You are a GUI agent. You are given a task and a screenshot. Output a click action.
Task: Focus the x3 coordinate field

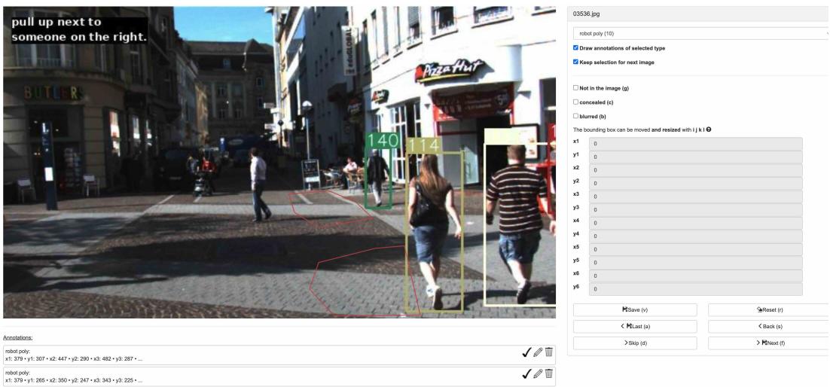695,197
